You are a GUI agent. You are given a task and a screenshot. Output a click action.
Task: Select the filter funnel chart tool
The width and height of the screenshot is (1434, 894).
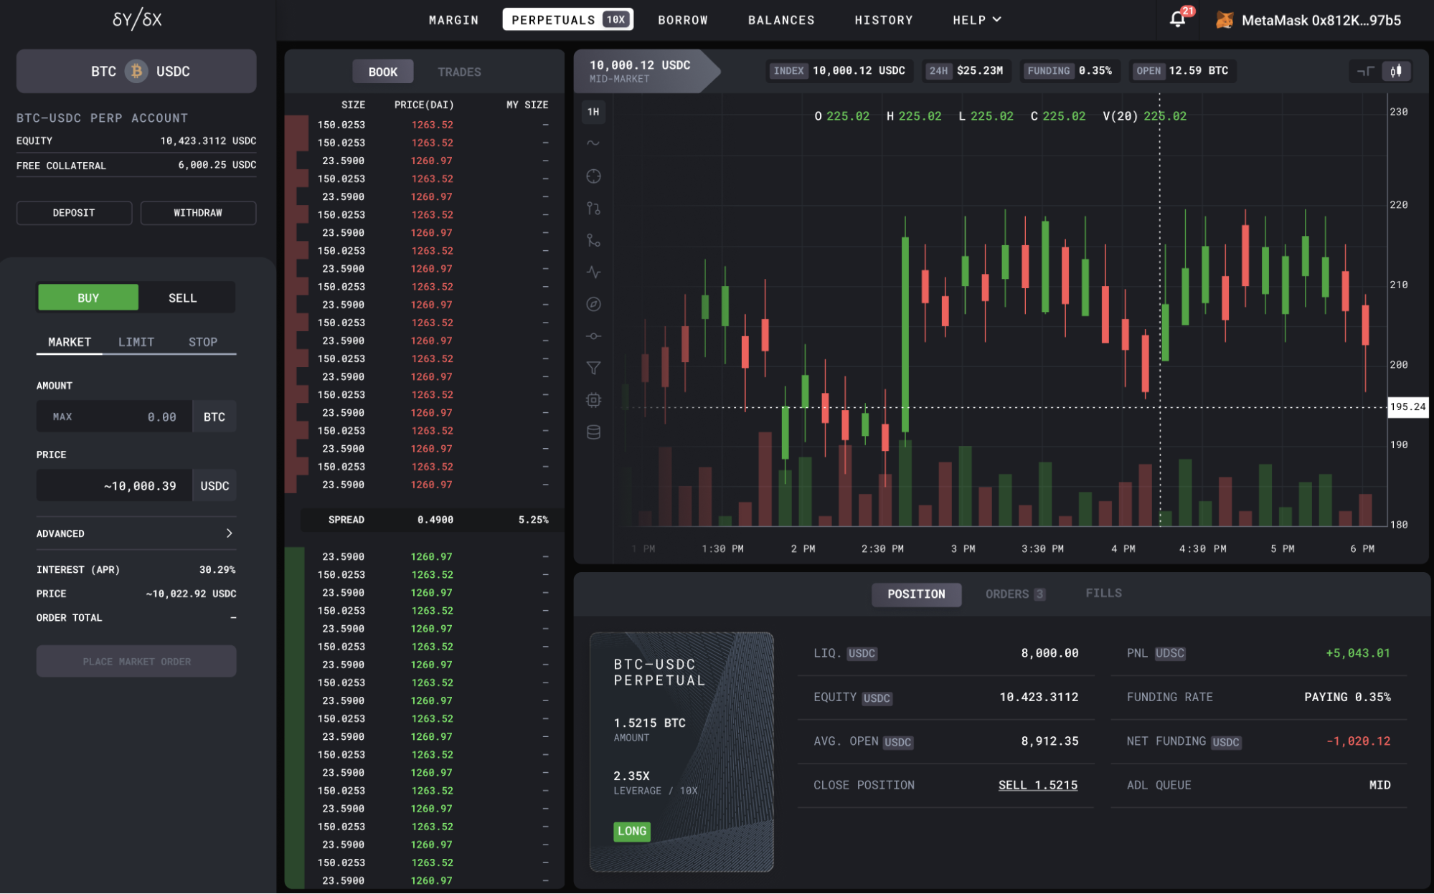point(593,368)
